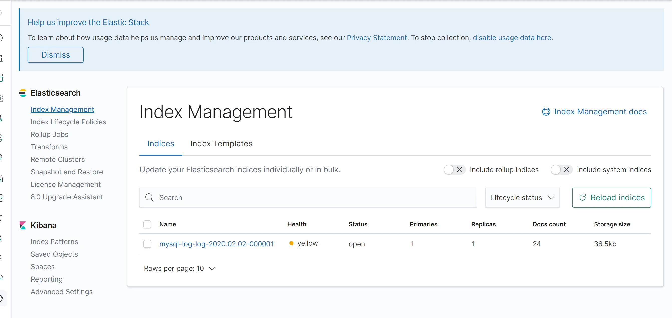
Task: Click the lifebuoy help icon beside docs link
Action: coord(546,112)
